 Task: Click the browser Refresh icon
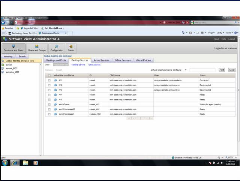pyautogui.click(x=183, y=22)
